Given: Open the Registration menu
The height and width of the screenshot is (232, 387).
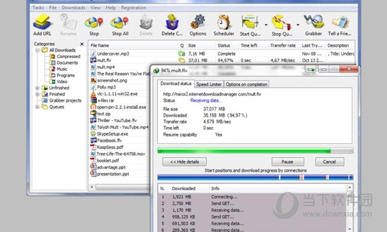Looking at the screenshot, I should pos(134,8).
